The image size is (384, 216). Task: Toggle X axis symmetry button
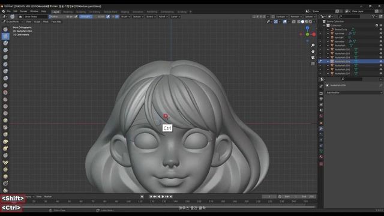(x=257, y=17)
